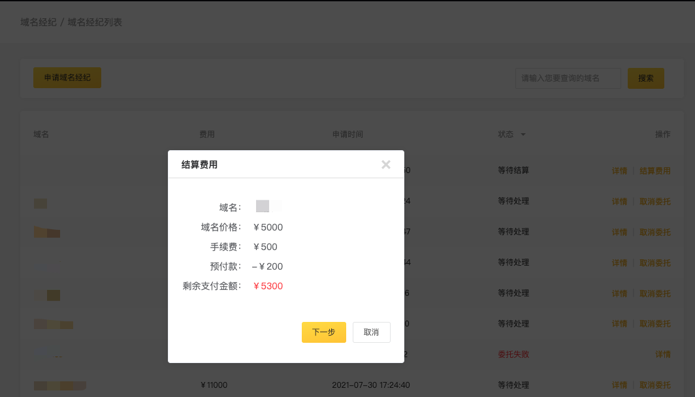Image resolution: width=695 pixels, height=397 pixels.
Task: Click the 域名 column header
Action: pyautogui.click(x=41, y=135)
